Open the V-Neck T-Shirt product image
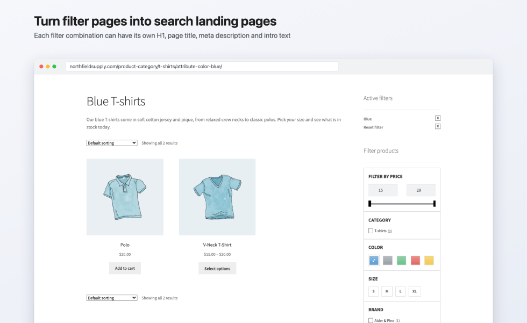This screenshot has width=527, height=323. (217, 197)
